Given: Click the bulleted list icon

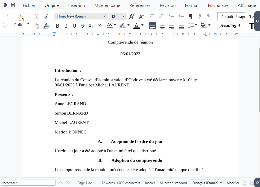Looking at the screenshot, I should point(153,16).
